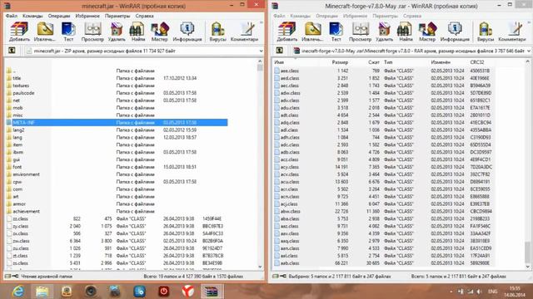The height and width of the screenshot is (299, 533).
Task: Select acy.class in Minecraft-forge list
Action: pos(290,167)
